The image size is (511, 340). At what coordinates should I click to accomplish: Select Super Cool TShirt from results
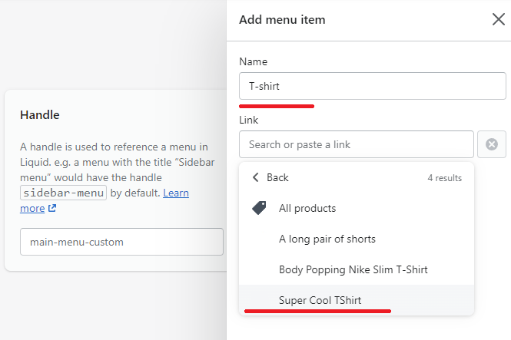point(357,300)
